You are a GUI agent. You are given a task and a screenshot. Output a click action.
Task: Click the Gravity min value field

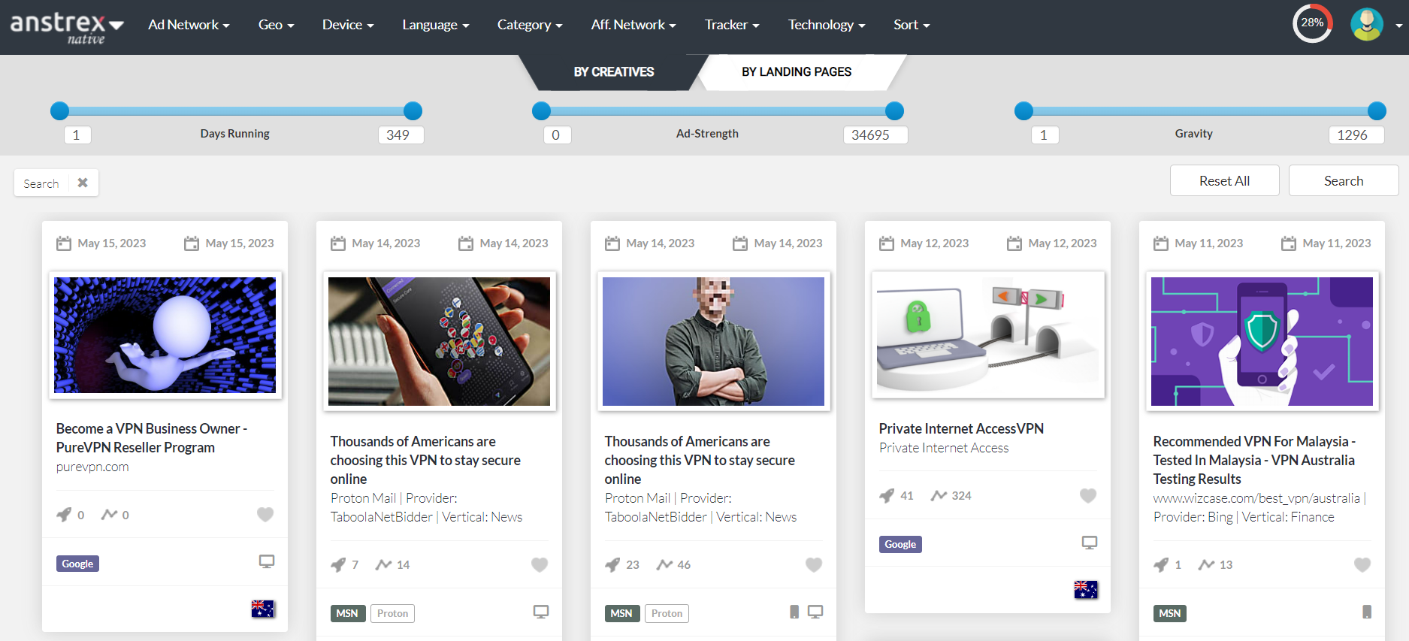tap(1045, 135)
